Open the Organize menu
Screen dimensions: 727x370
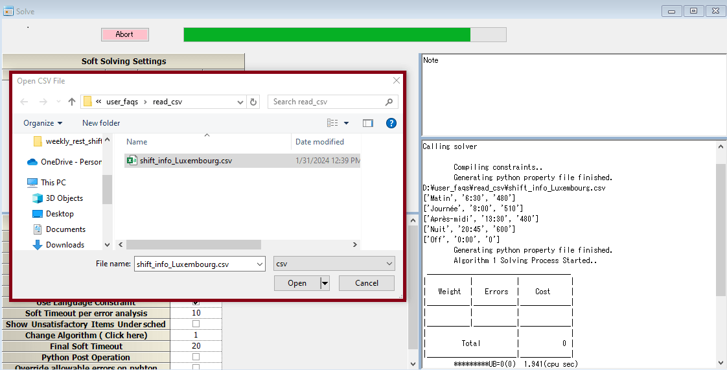(x=43, y=123)
